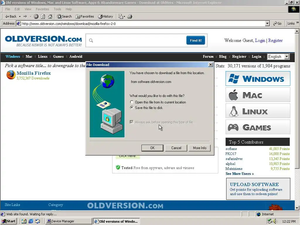Toggle 'Always ask before opening this type' checkbox
Screen dimensions: 300x225
click(x=132, y=122)
